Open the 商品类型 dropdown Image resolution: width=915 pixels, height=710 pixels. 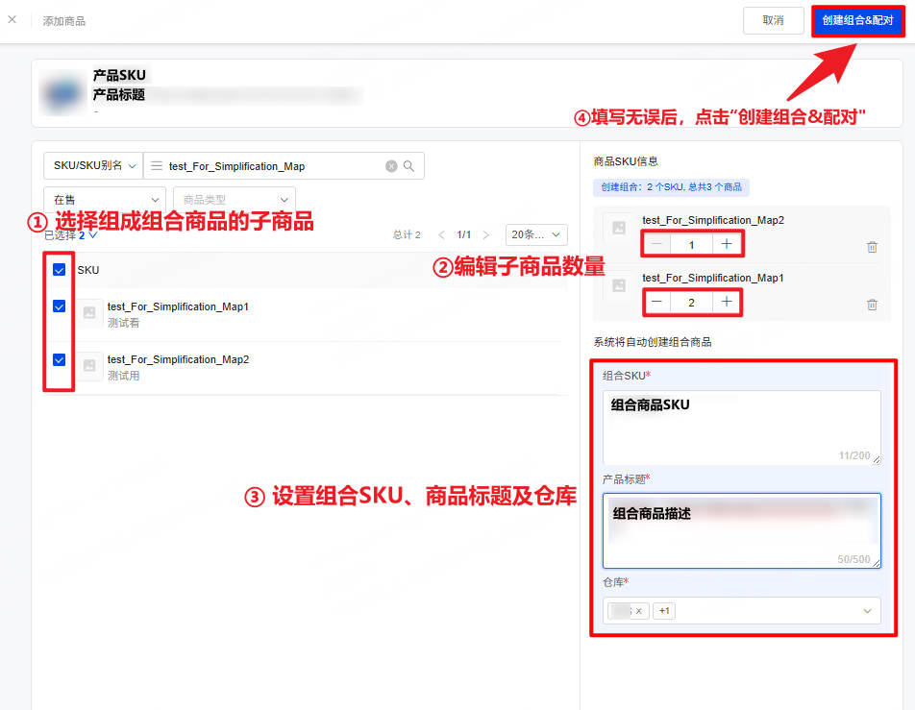[x=235, y=200]
